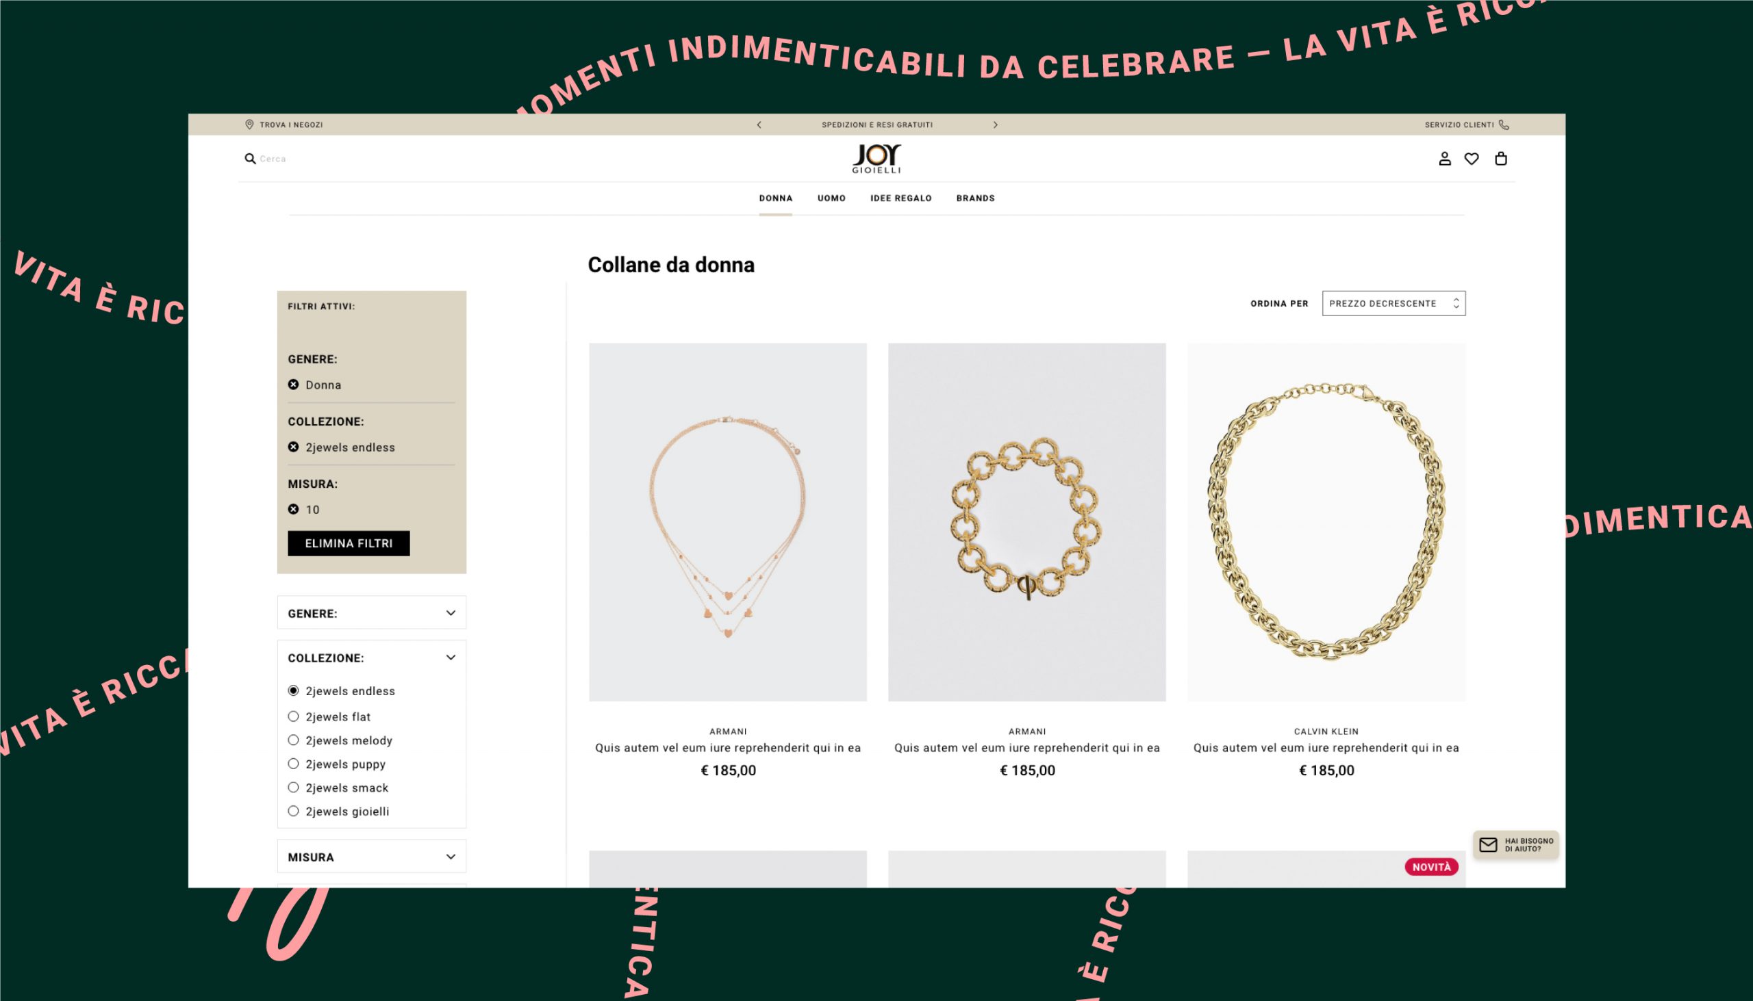Select the 2jewels melody radio option

(293, 740)
